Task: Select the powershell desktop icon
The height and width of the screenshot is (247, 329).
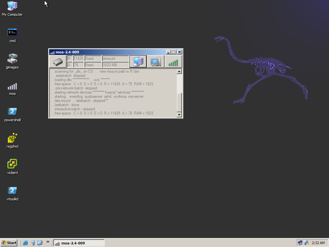Action: click(12, 112)
